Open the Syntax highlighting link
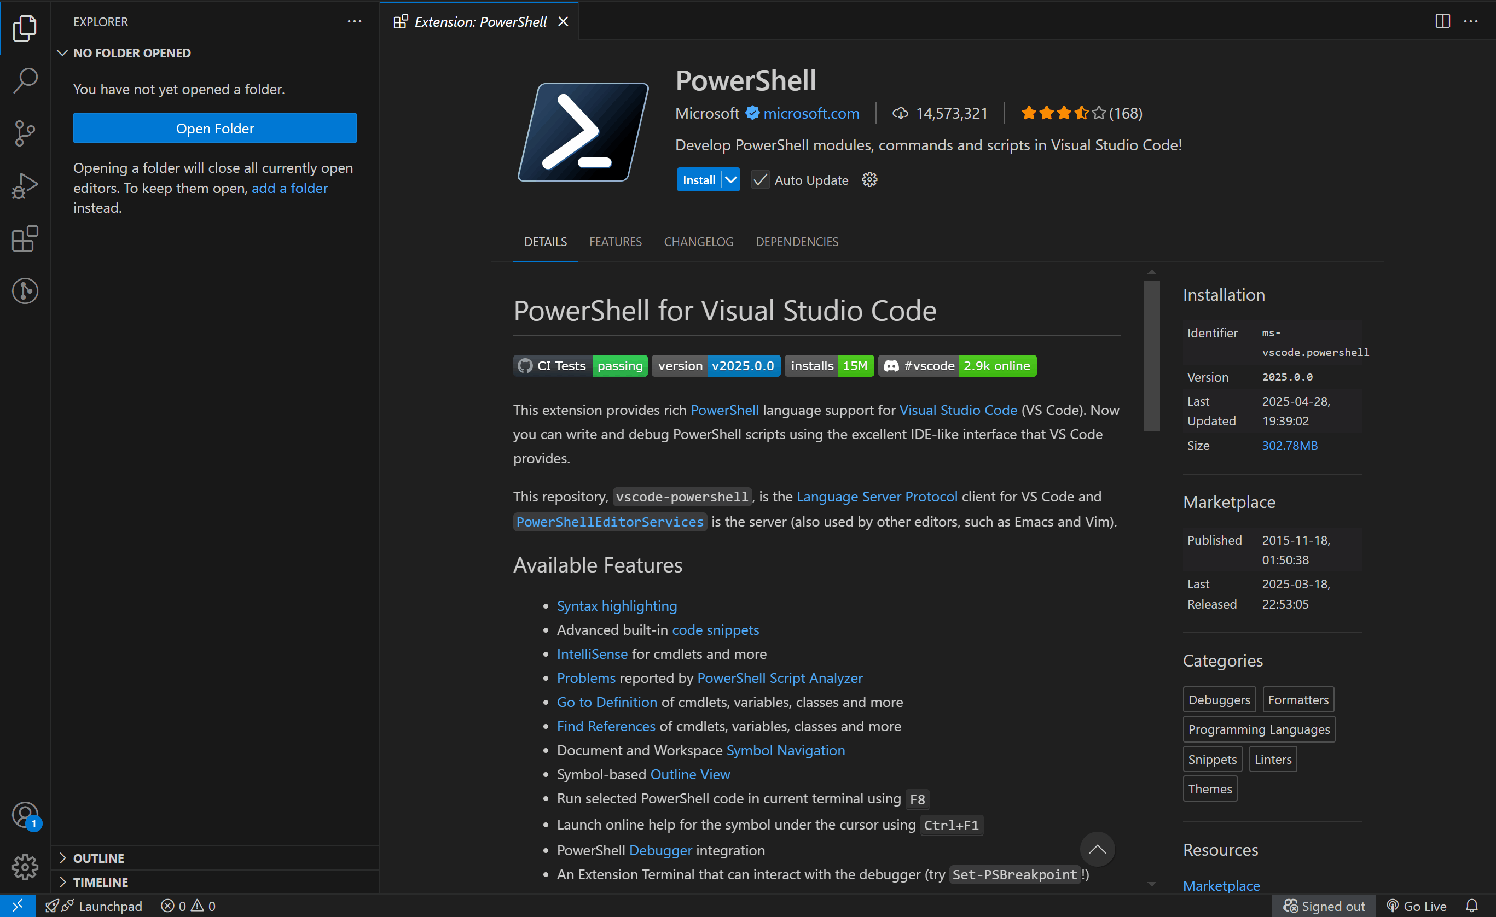Image resolution: width=1496 pixels, height=917 pixels. [x=616, y=605]
